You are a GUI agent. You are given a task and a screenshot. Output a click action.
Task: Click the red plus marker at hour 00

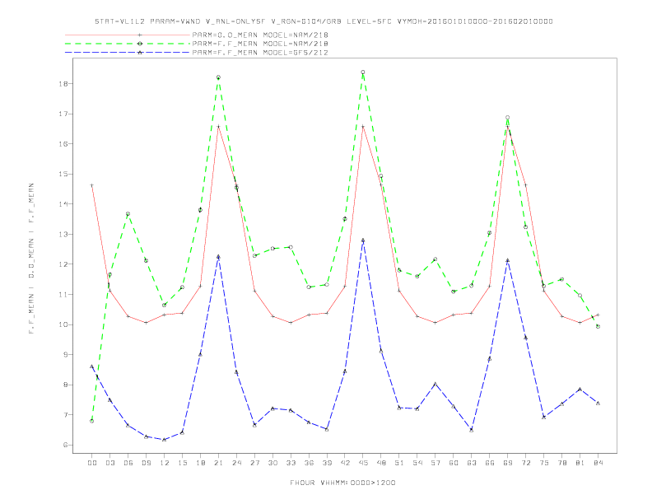(92, 185)
